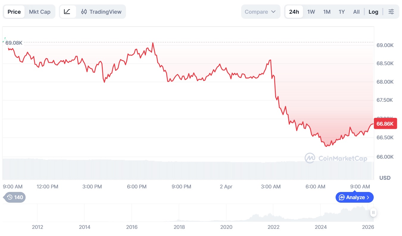402x236 pixels.
Task: Click the Analyze robot icon button
Action: click(342, 197)
